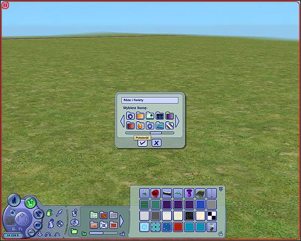
Task: Switch to Build mode (hammer and saw)
Action: pyautogui.click(x=39, y=214)
